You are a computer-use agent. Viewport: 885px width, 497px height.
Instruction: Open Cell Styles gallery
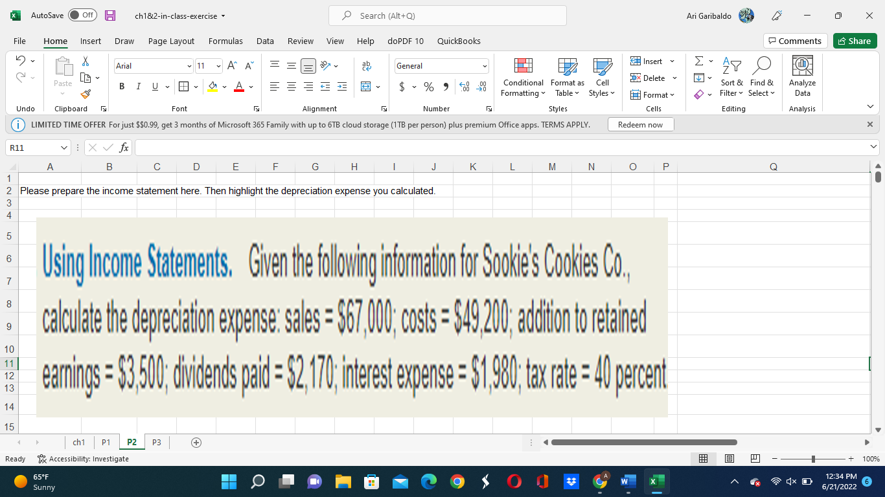(x=602, y=76)
